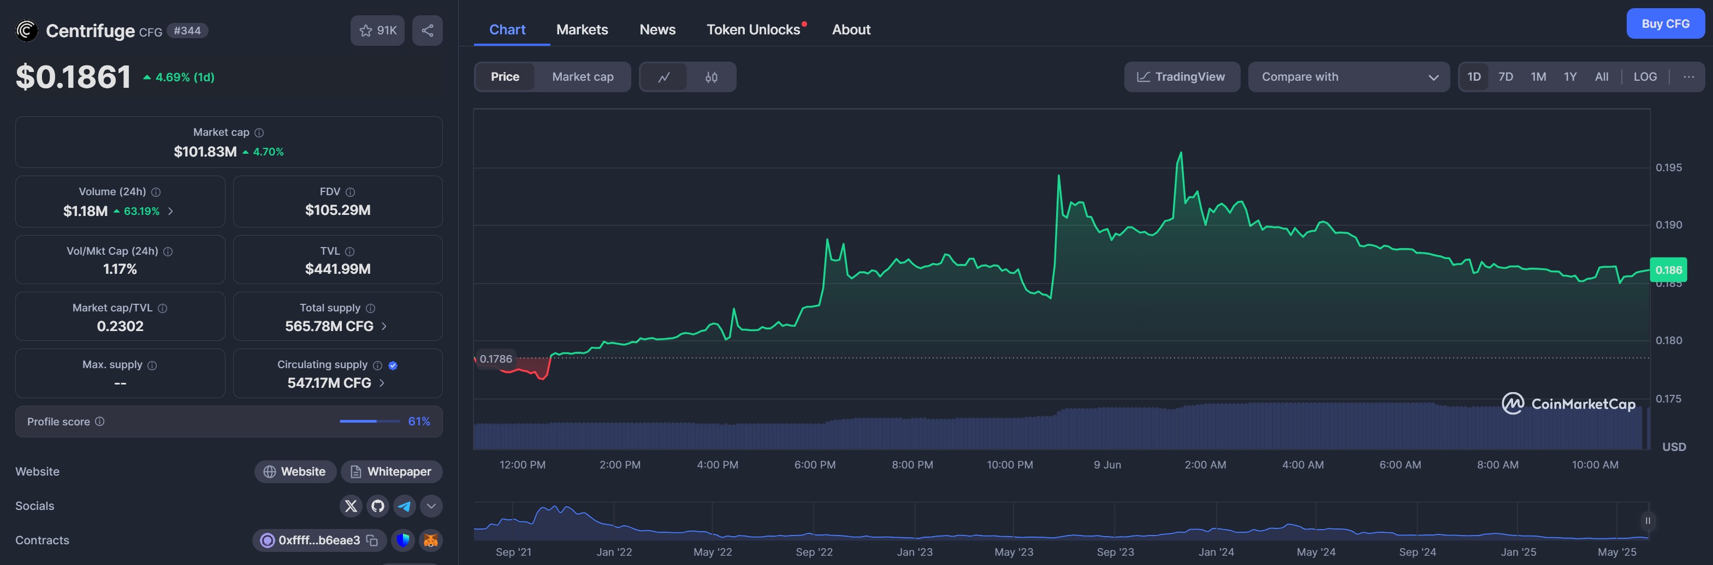The height and width of the screenshot is (565, 1713).
Task: Open the Compare with dropdown
Action: point(1349,77)
